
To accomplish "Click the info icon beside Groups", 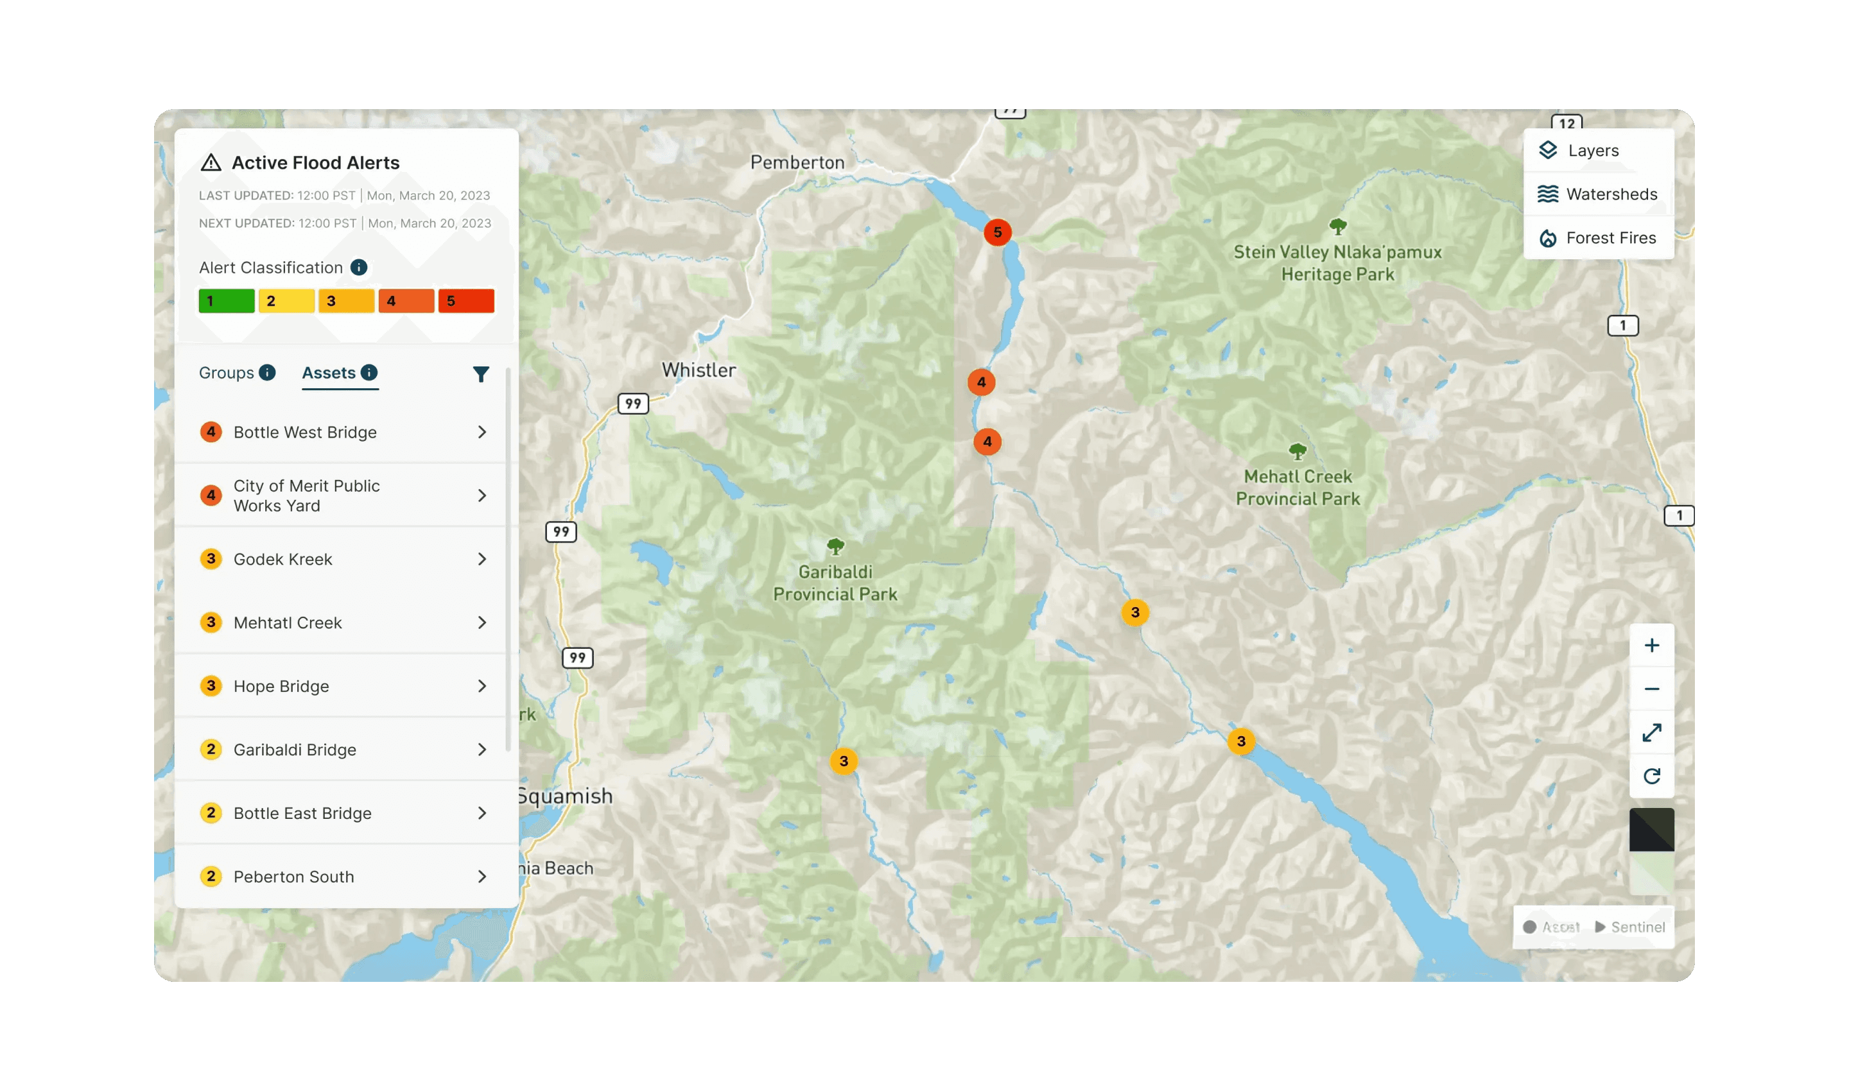I will [268, 372].
